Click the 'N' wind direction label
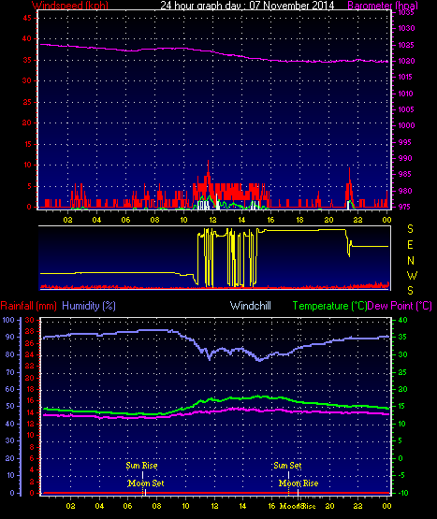 coord(411,261)
